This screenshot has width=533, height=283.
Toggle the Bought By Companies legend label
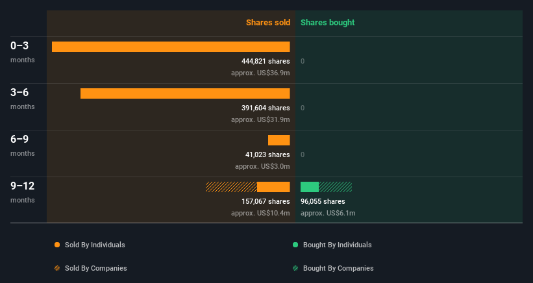point(338,268)
